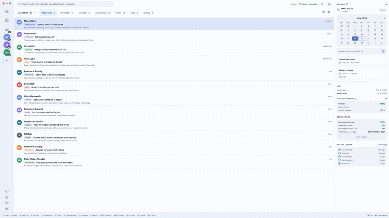This screenshot has width=389, height=218.
Task: Switch to the CG account avatar in sidebar
Action: (7, 52)
